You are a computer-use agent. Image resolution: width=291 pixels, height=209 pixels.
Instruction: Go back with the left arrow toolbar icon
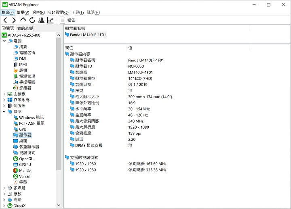click(5, 20)
